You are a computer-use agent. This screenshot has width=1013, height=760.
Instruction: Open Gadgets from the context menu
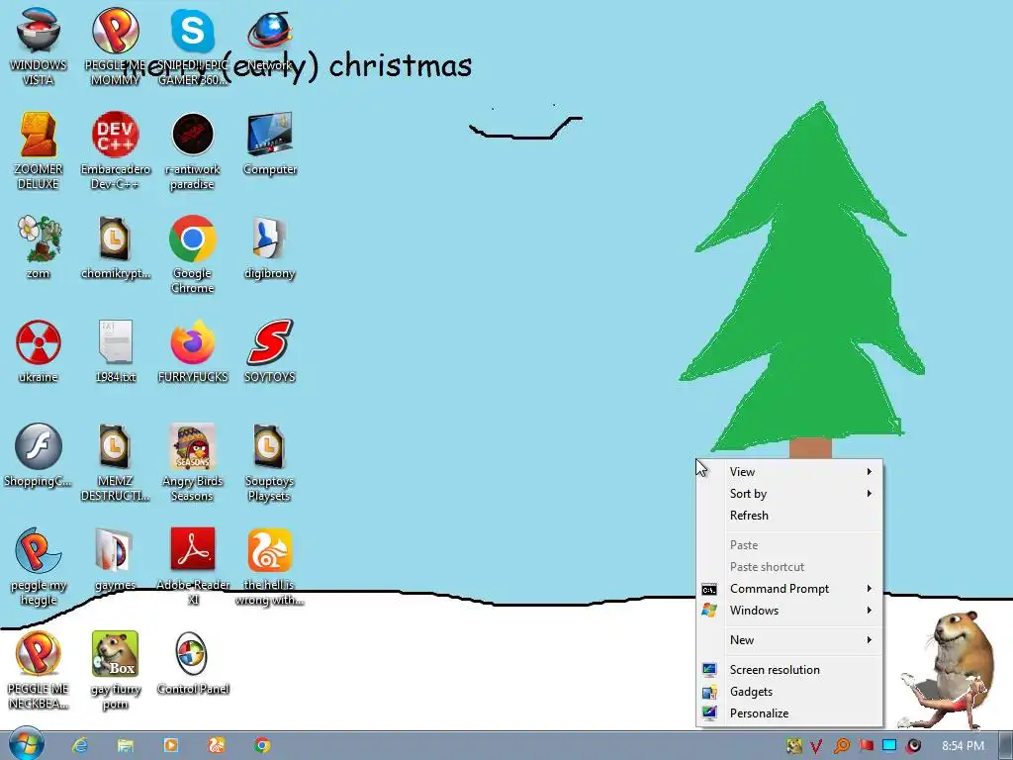click(x=789, y=692)
